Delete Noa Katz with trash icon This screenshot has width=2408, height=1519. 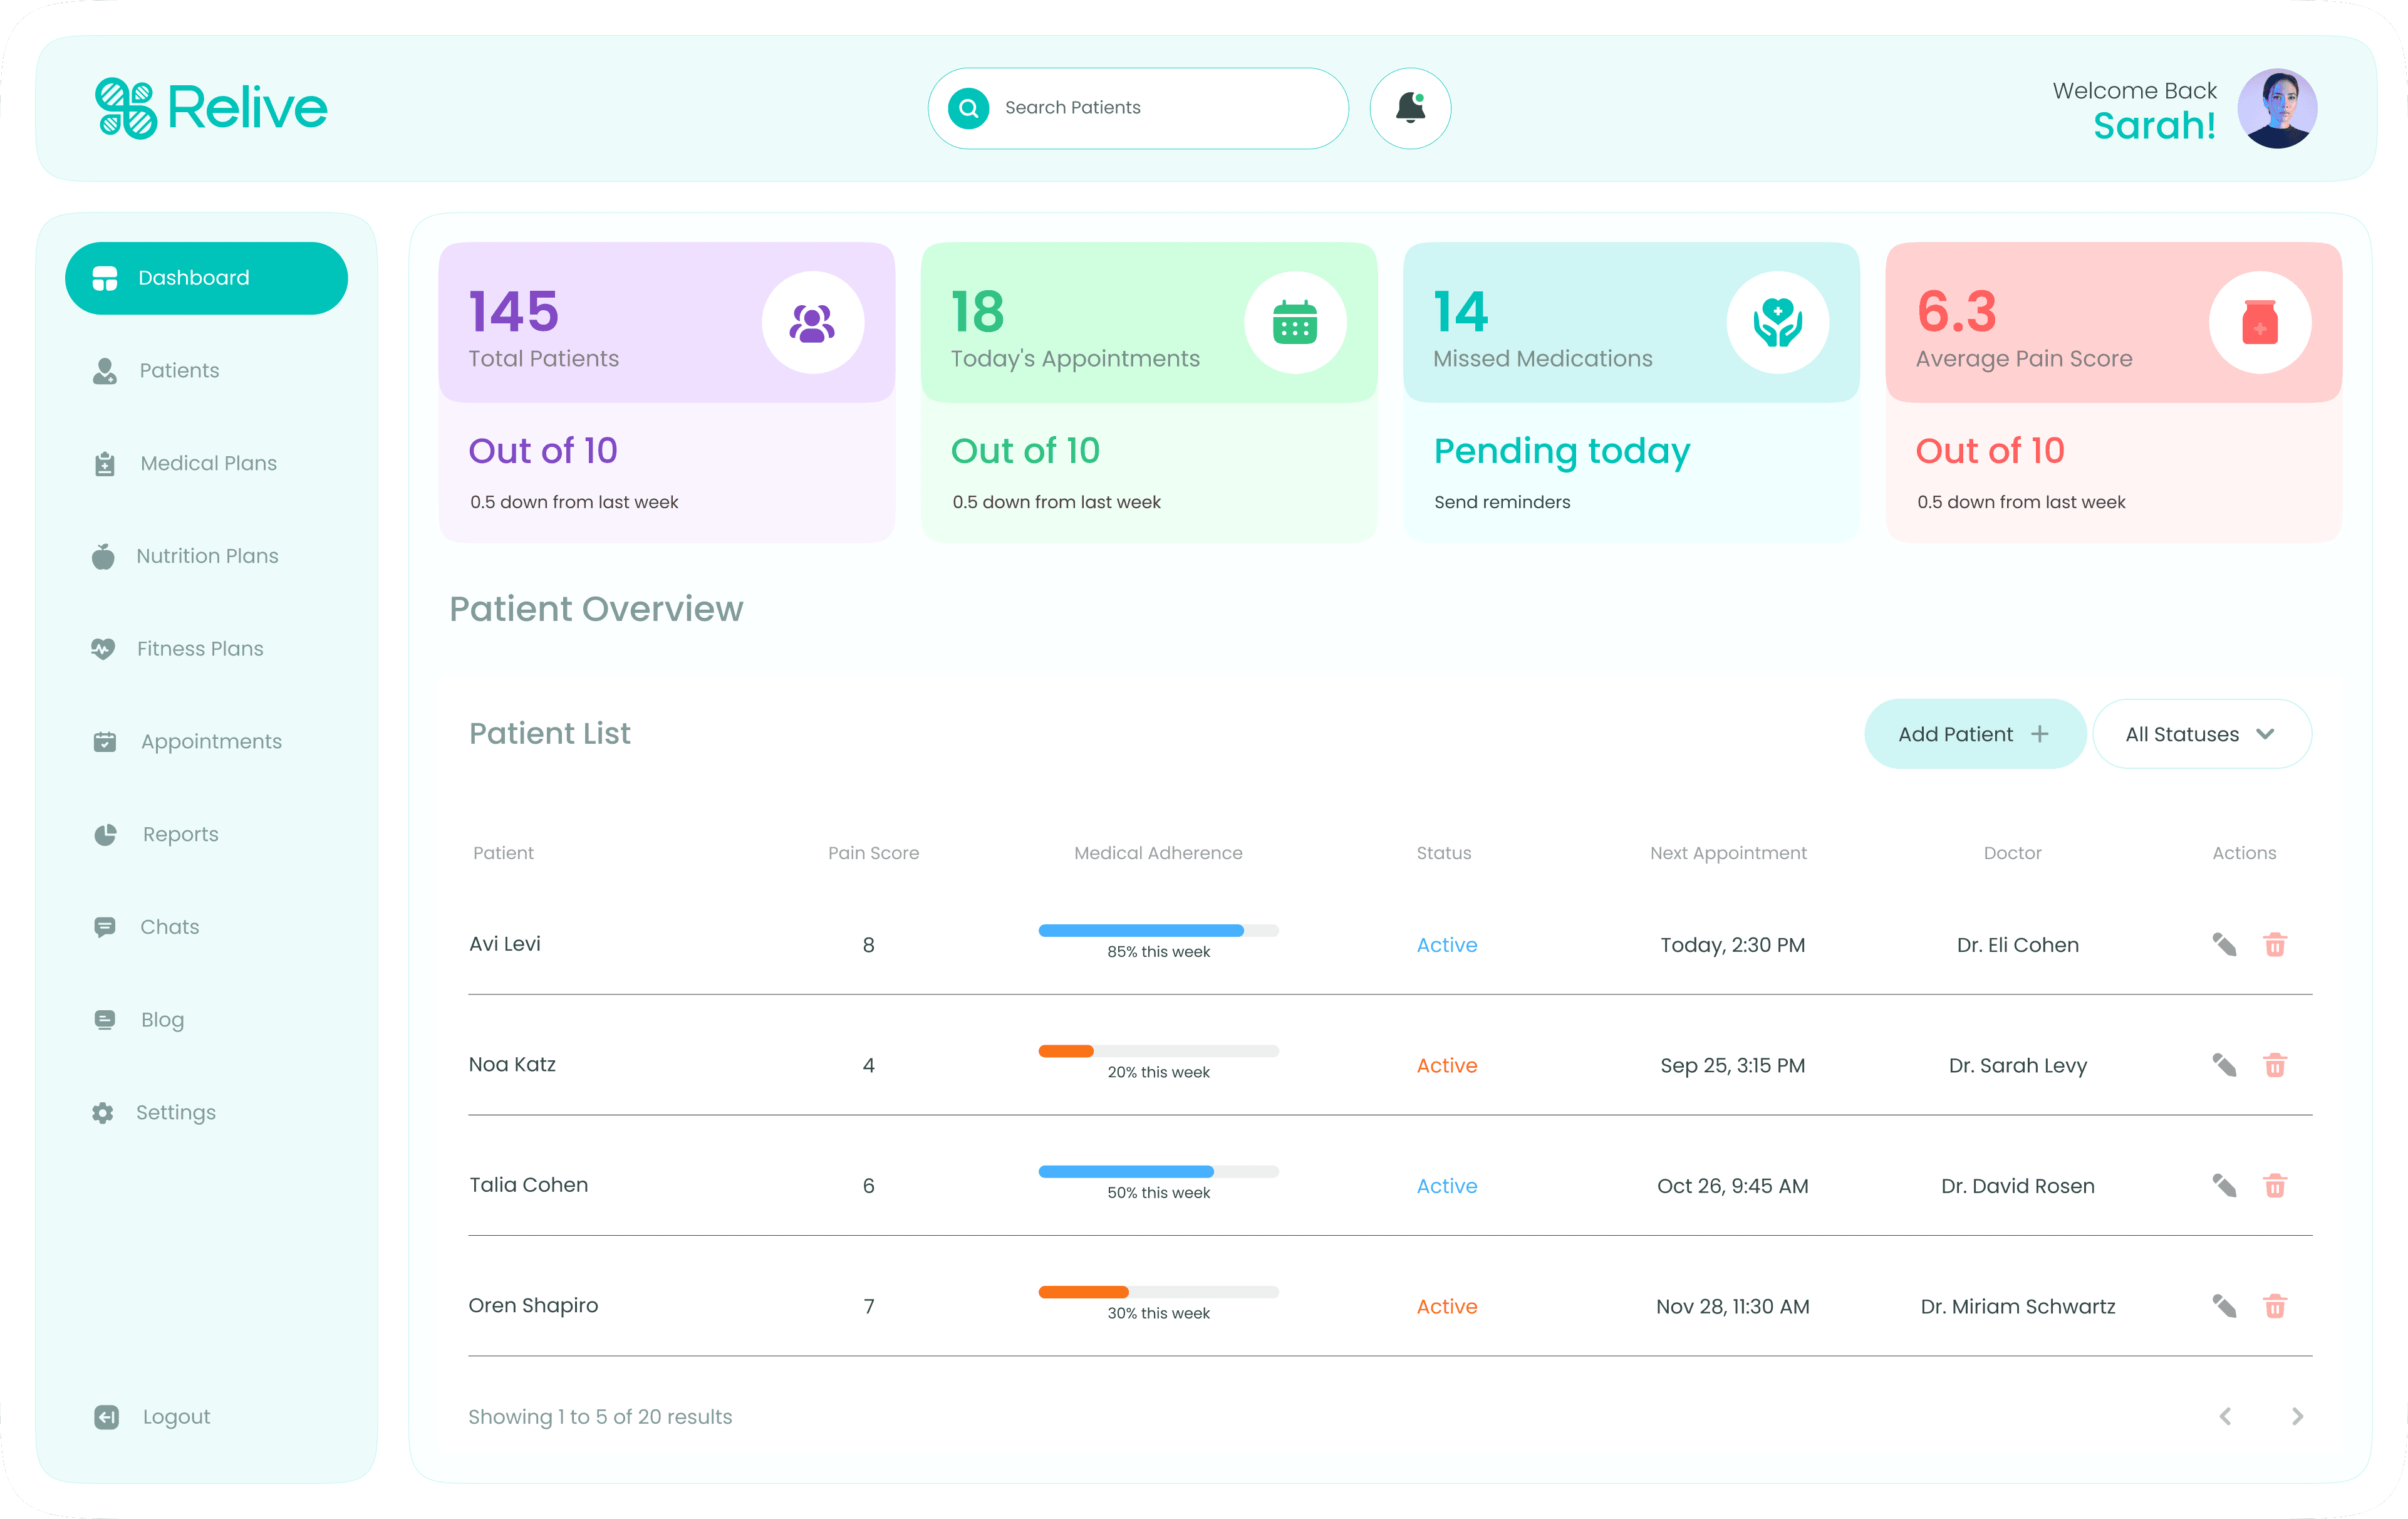[2275, 1065]
